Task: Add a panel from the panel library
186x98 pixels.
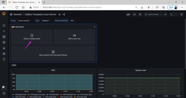Action: [x=53, y=53]
